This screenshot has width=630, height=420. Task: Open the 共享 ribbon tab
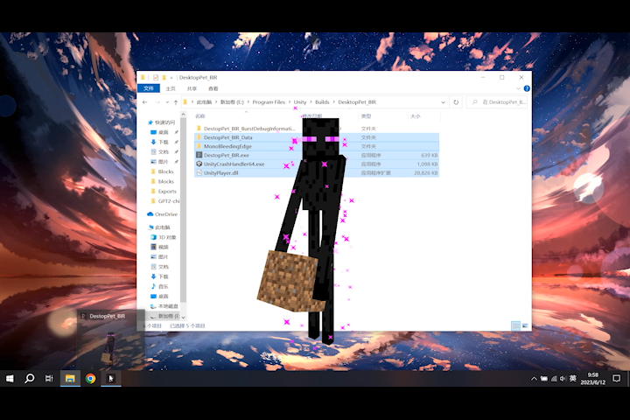point(192,88)
